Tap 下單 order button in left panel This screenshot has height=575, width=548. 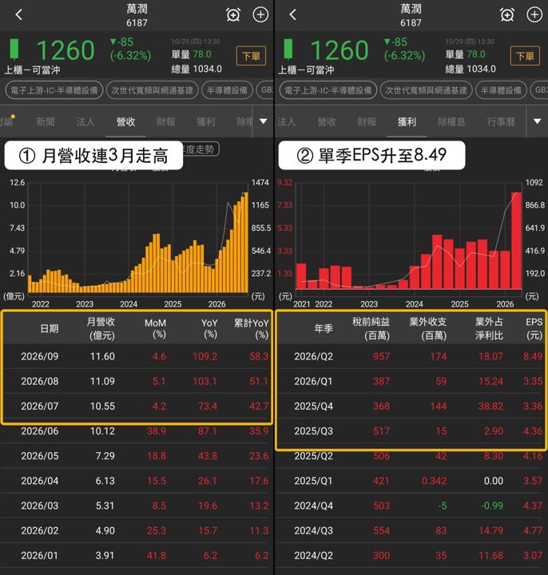(x=252, y=56)
